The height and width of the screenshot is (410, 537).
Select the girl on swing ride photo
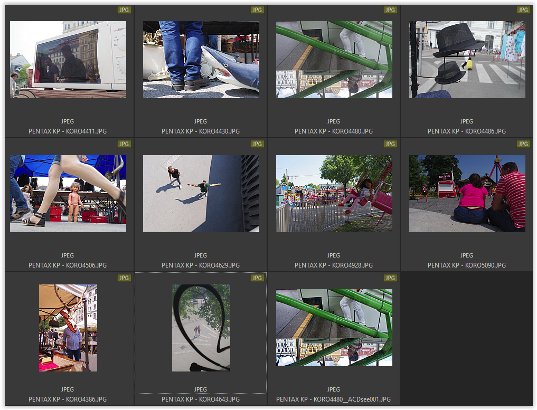(x=334, y=194)
